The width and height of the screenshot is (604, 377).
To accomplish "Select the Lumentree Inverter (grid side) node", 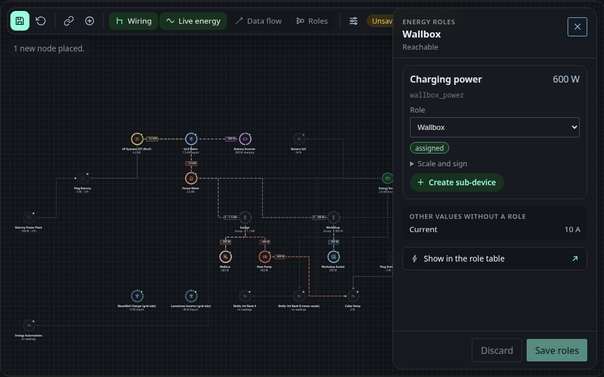I will [191, 296].
